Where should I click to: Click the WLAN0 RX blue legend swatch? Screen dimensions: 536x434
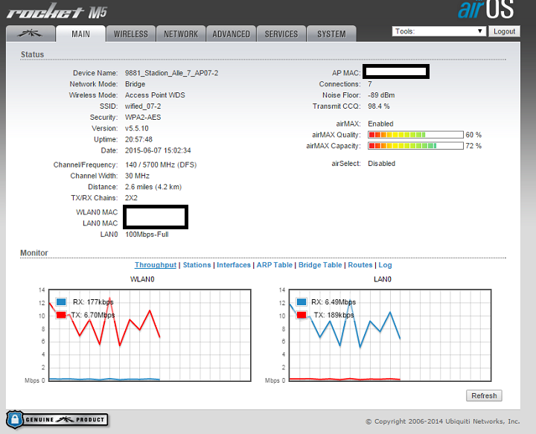[x=61, y=301]
